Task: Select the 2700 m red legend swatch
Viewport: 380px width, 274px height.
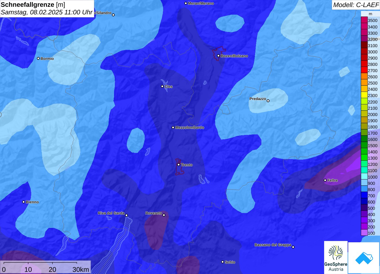Action: [364, 70]
